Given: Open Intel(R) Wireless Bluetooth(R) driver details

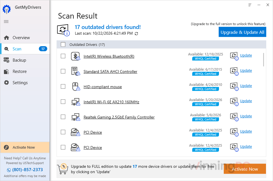Looking at the screenshot, I should pyautogui.click(x=109, y=57).
